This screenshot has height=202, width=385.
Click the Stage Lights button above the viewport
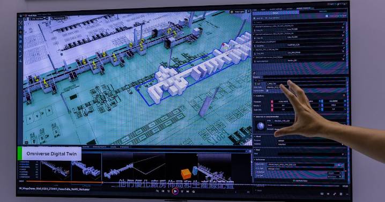(x=237, y=12)
